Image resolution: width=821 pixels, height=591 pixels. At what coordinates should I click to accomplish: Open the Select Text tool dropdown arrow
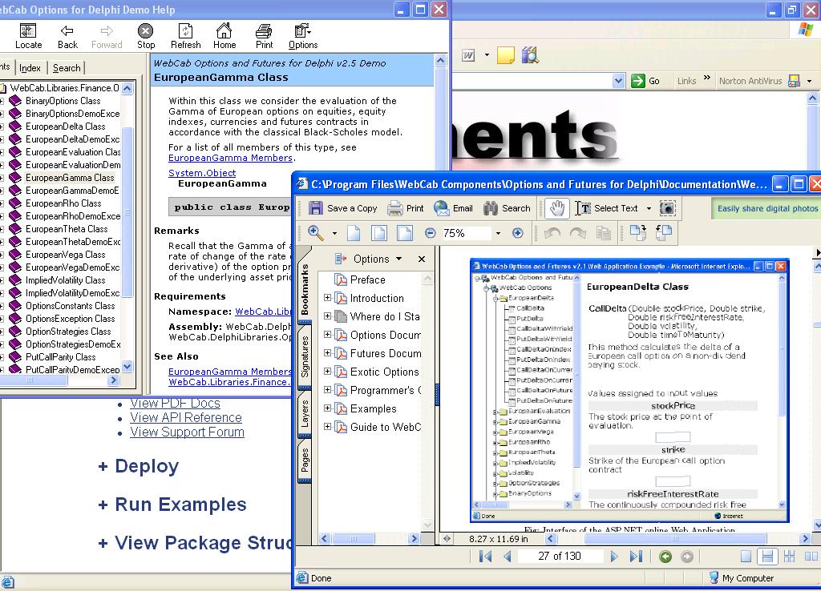coord(649,208)
